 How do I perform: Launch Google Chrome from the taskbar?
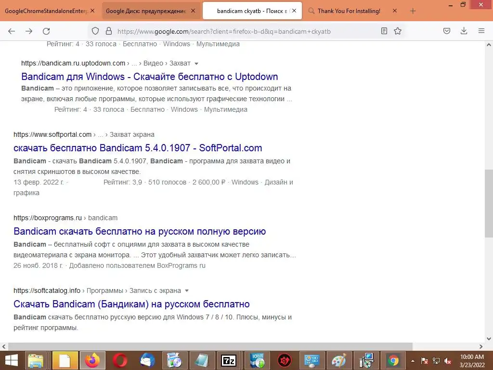393,360
